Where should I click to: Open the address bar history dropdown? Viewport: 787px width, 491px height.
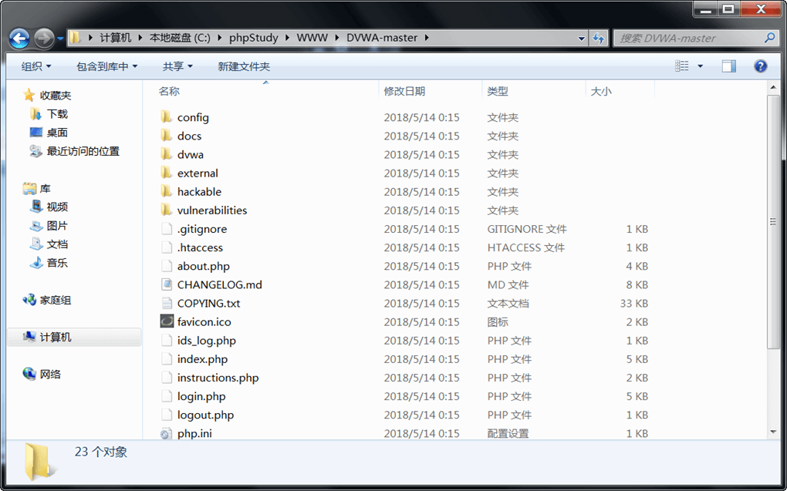pos(581,38)
